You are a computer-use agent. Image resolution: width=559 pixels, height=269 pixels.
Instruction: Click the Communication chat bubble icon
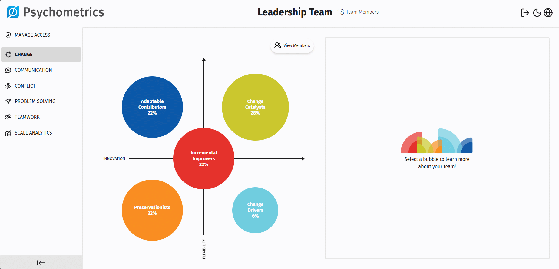coord(8,70)
